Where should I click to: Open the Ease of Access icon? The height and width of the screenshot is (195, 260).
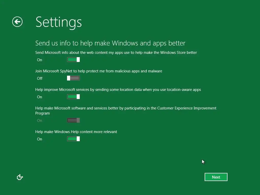(20, 177)
